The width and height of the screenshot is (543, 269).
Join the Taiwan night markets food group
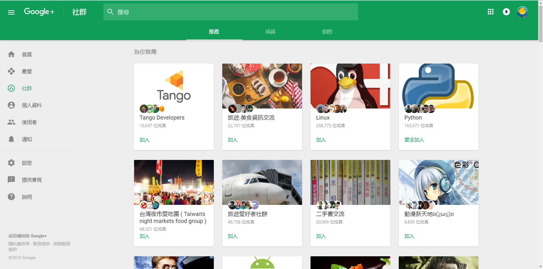pos(145,236)
